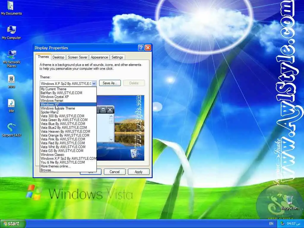Click the EN language indicator

pos(271,224)
